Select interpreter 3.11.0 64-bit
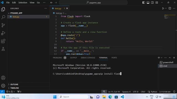This screenshot has width=177, height=99. [165, 92]
